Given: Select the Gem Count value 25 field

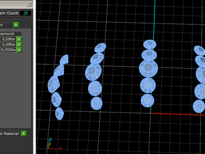Looking at the screenshot, I should click(x=26, y=13).
